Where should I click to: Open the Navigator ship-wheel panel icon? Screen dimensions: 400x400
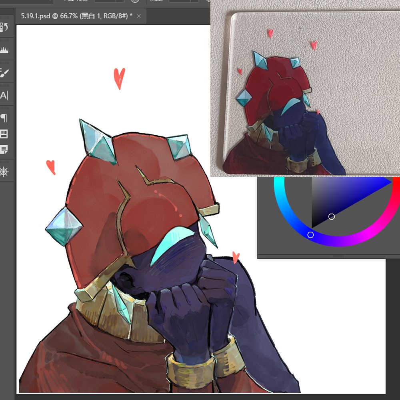point(4,172)
